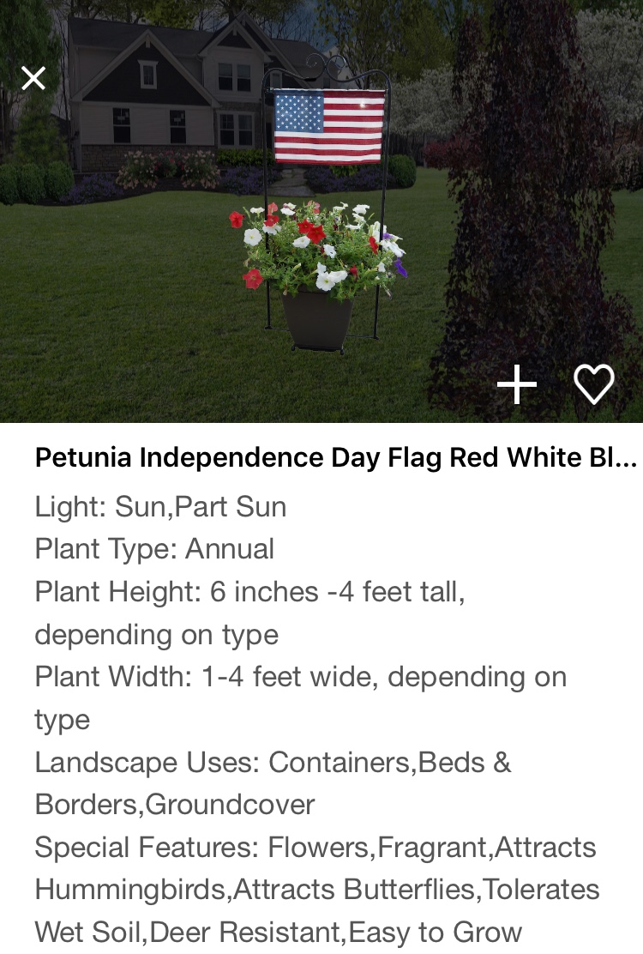Viewport: 643px width, 954px height.
Task: Select the Light: Sun,Part Sun line
Action: [x=160, y=507]
